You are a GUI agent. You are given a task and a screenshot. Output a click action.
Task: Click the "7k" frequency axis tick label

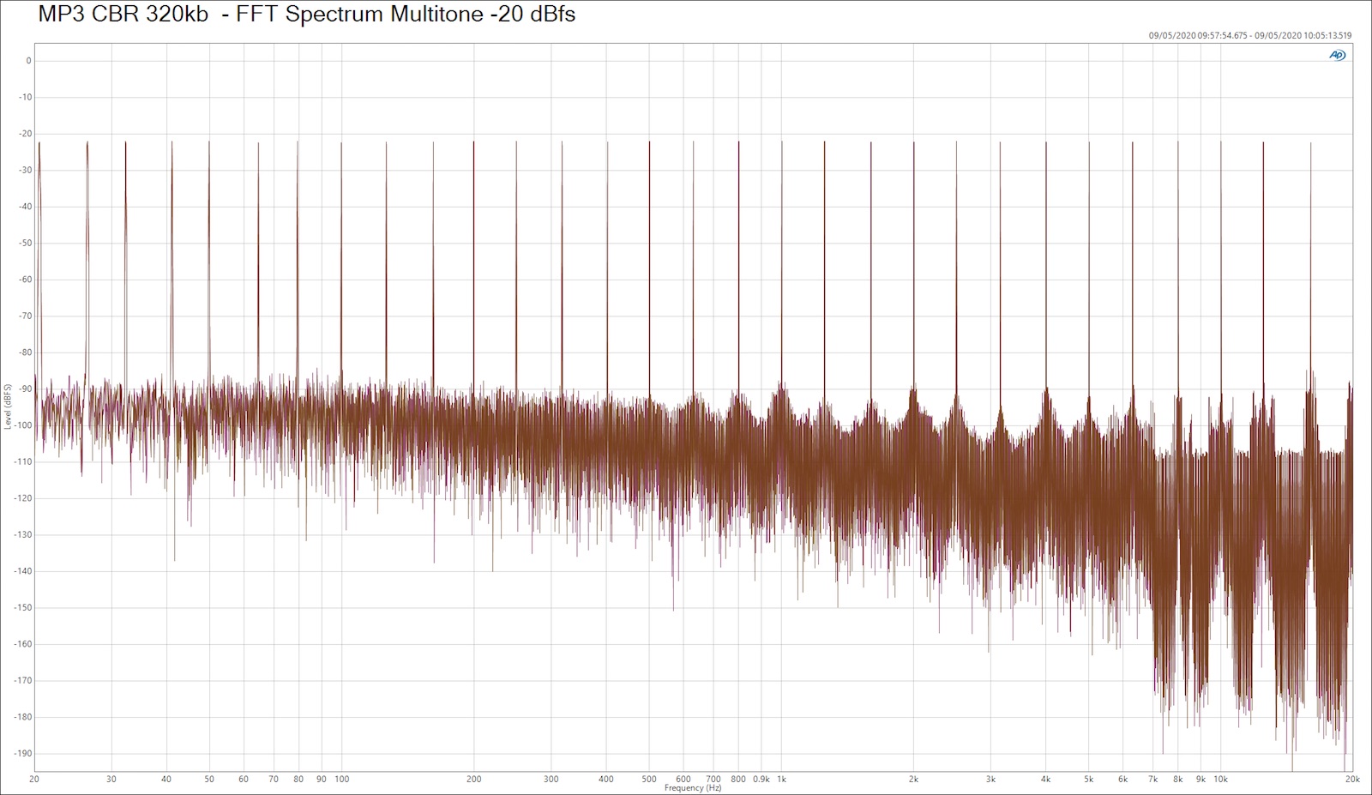[x=1153, y=780]
